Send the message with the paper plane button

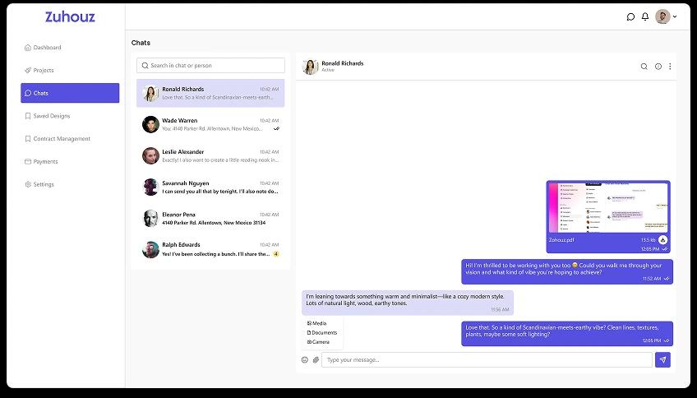tap(662, 359)
